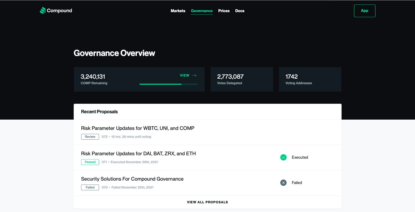Open Risk Parameter Updates for WBTC proposal
The height and width of the screenshot is (212, 415).
click(x=138, y=128)
